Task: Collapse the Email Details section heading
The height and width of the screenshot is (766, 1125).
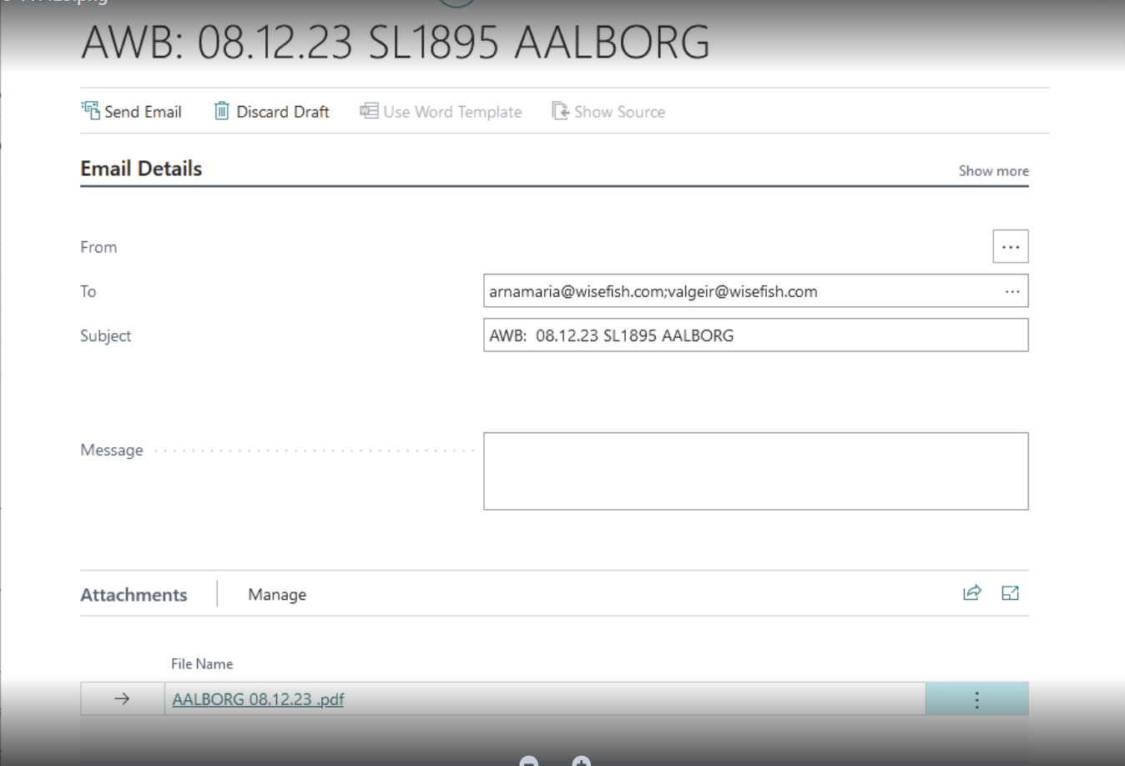Action: tap(141, 169)
